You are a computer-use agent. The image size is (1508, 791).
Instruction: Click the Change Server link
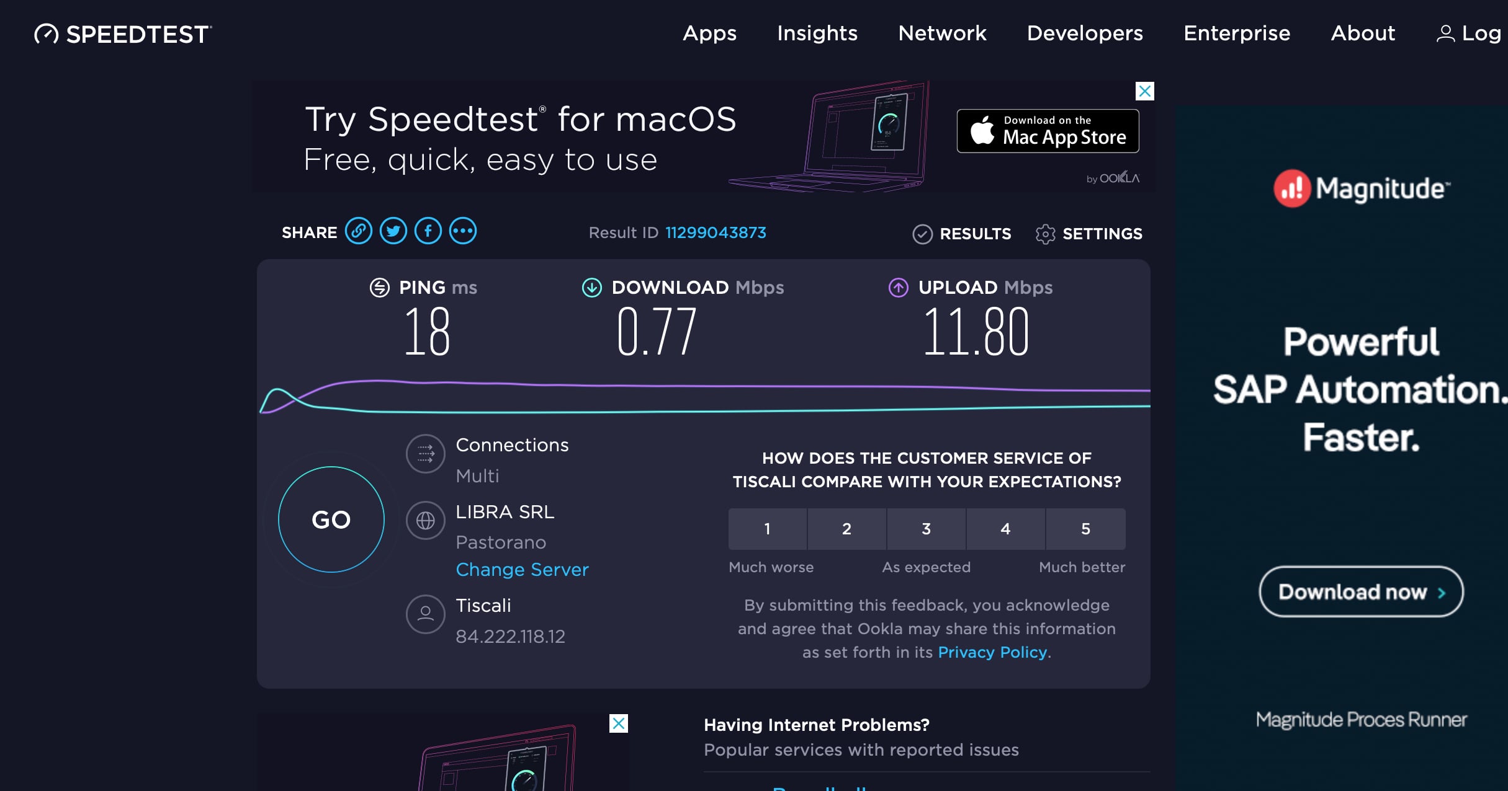coord(522,570)
